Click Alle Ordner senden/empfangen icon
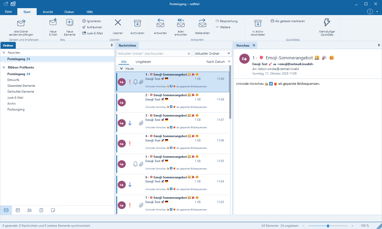This screenshot has width=382, height=229. [x=21, y=23]
